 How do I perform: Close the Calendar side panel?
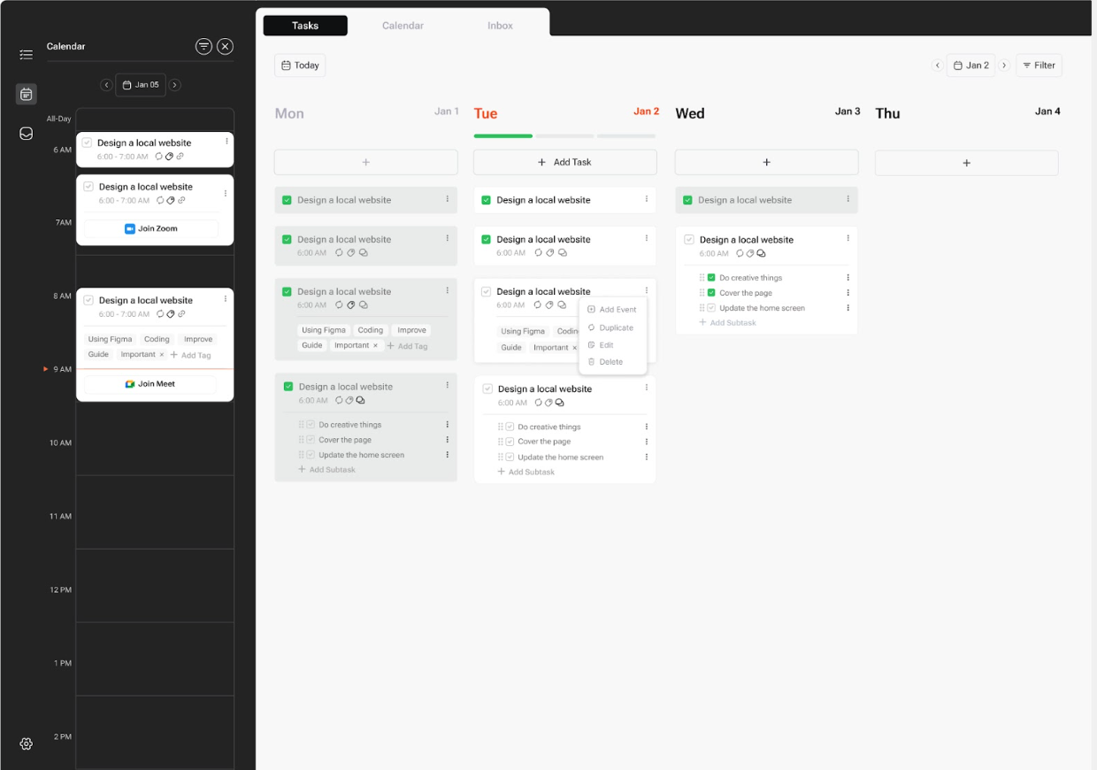[226, 46]
